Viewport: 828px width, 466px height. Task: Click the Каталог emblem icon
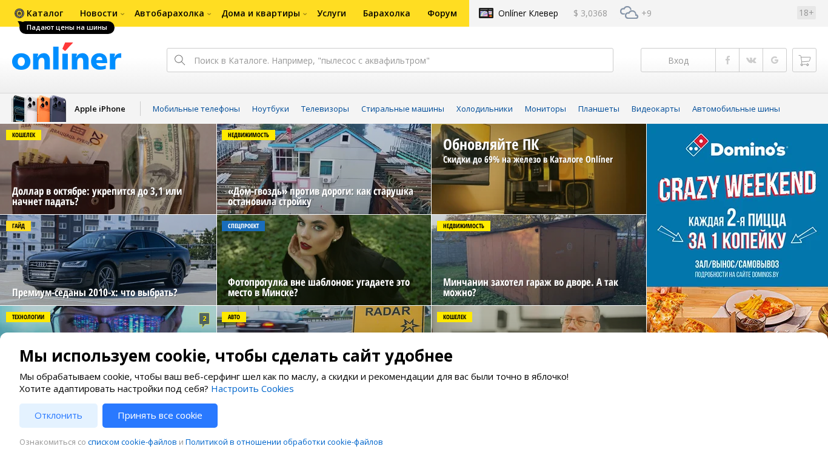[19, 13]
